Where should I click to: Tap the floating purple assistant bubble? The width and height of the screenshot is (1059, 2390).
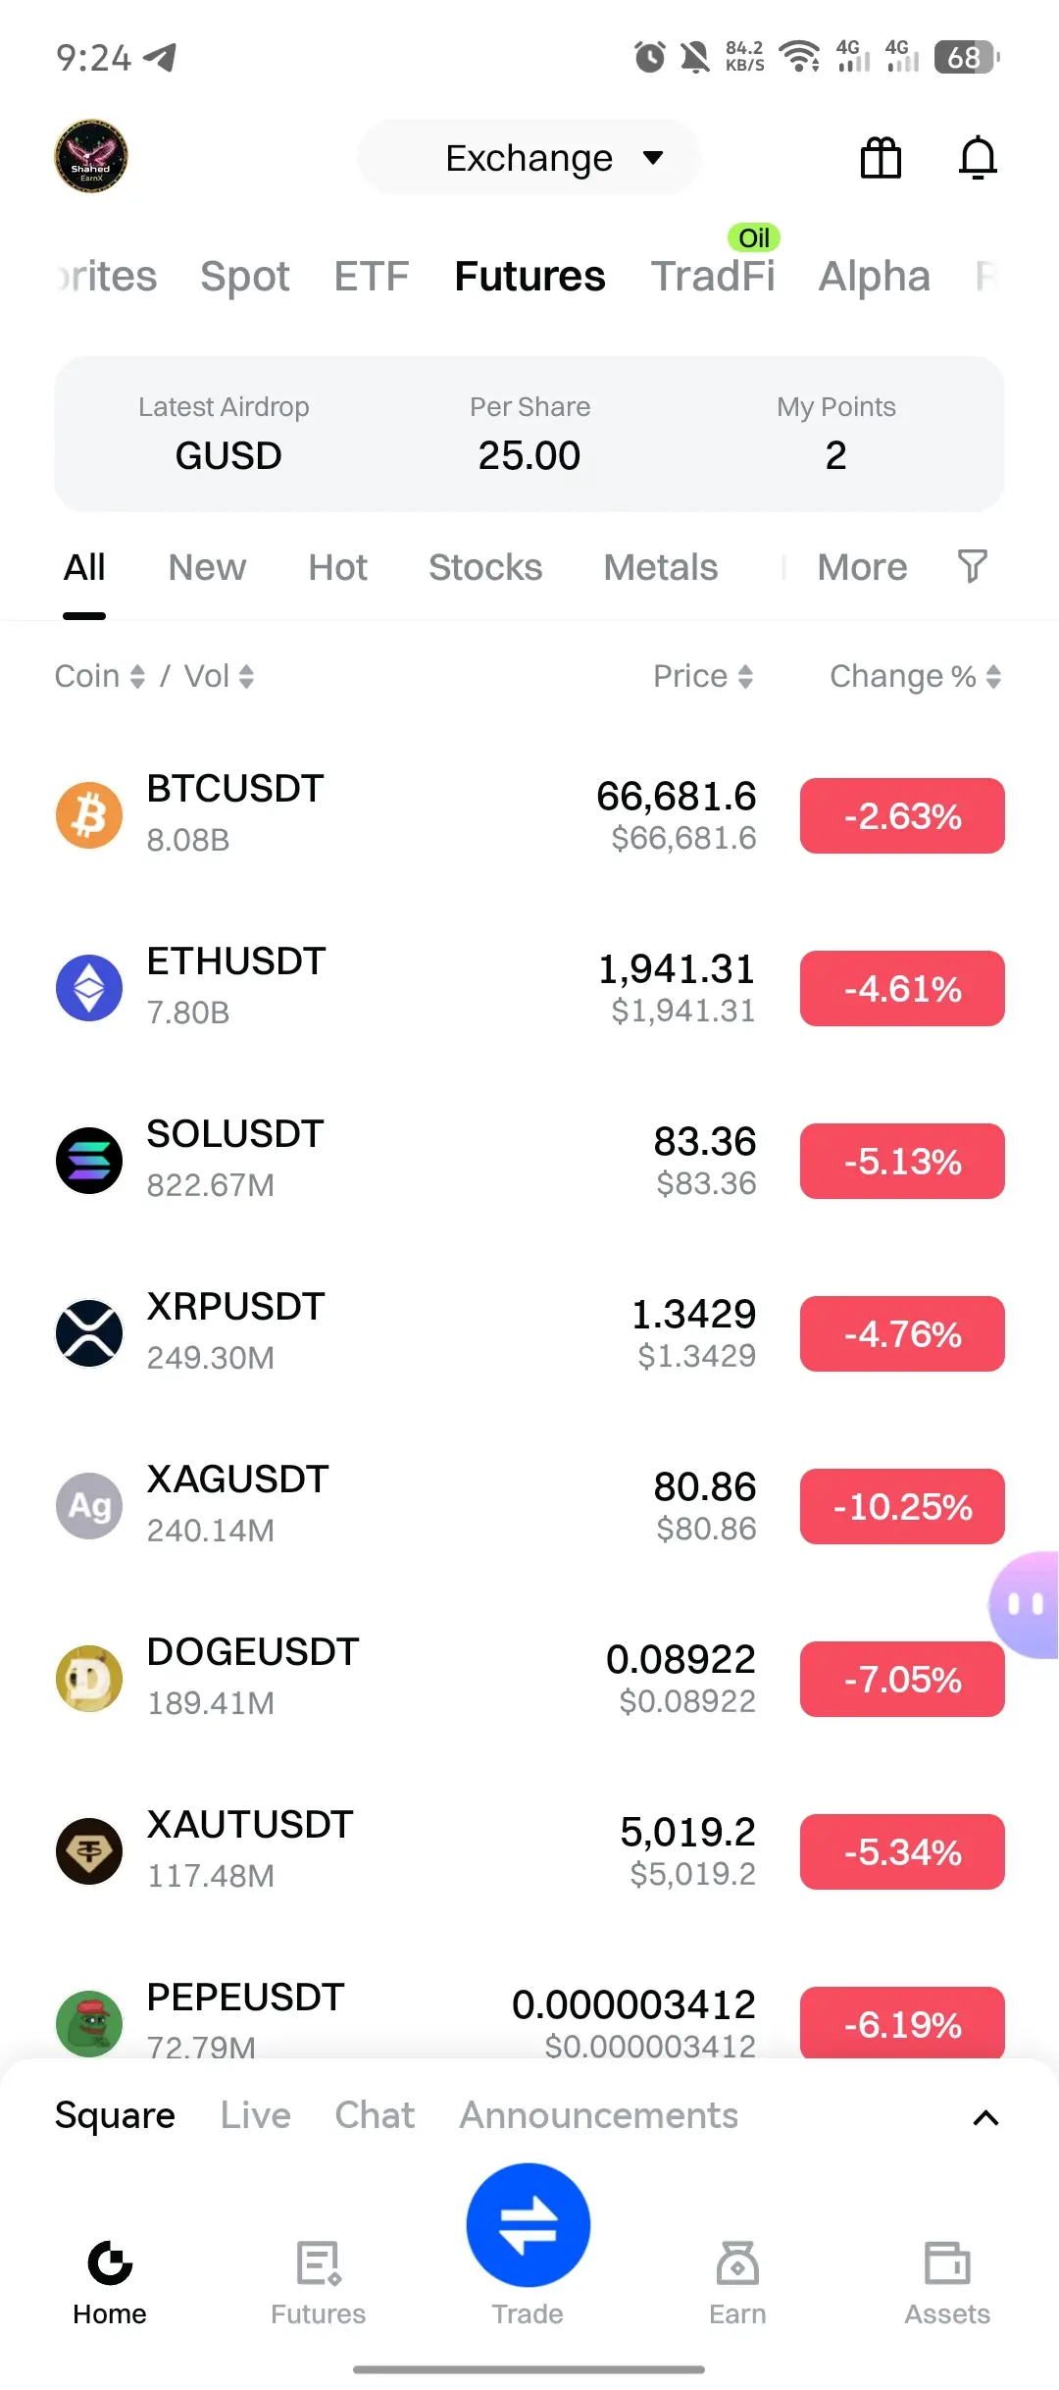coord(1026,1605)
